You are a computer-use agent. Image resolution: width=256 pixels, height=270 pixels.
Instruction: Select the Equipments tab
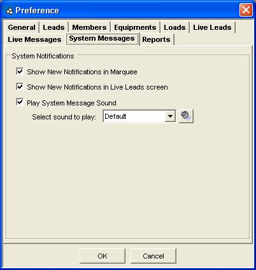[135, 27]
